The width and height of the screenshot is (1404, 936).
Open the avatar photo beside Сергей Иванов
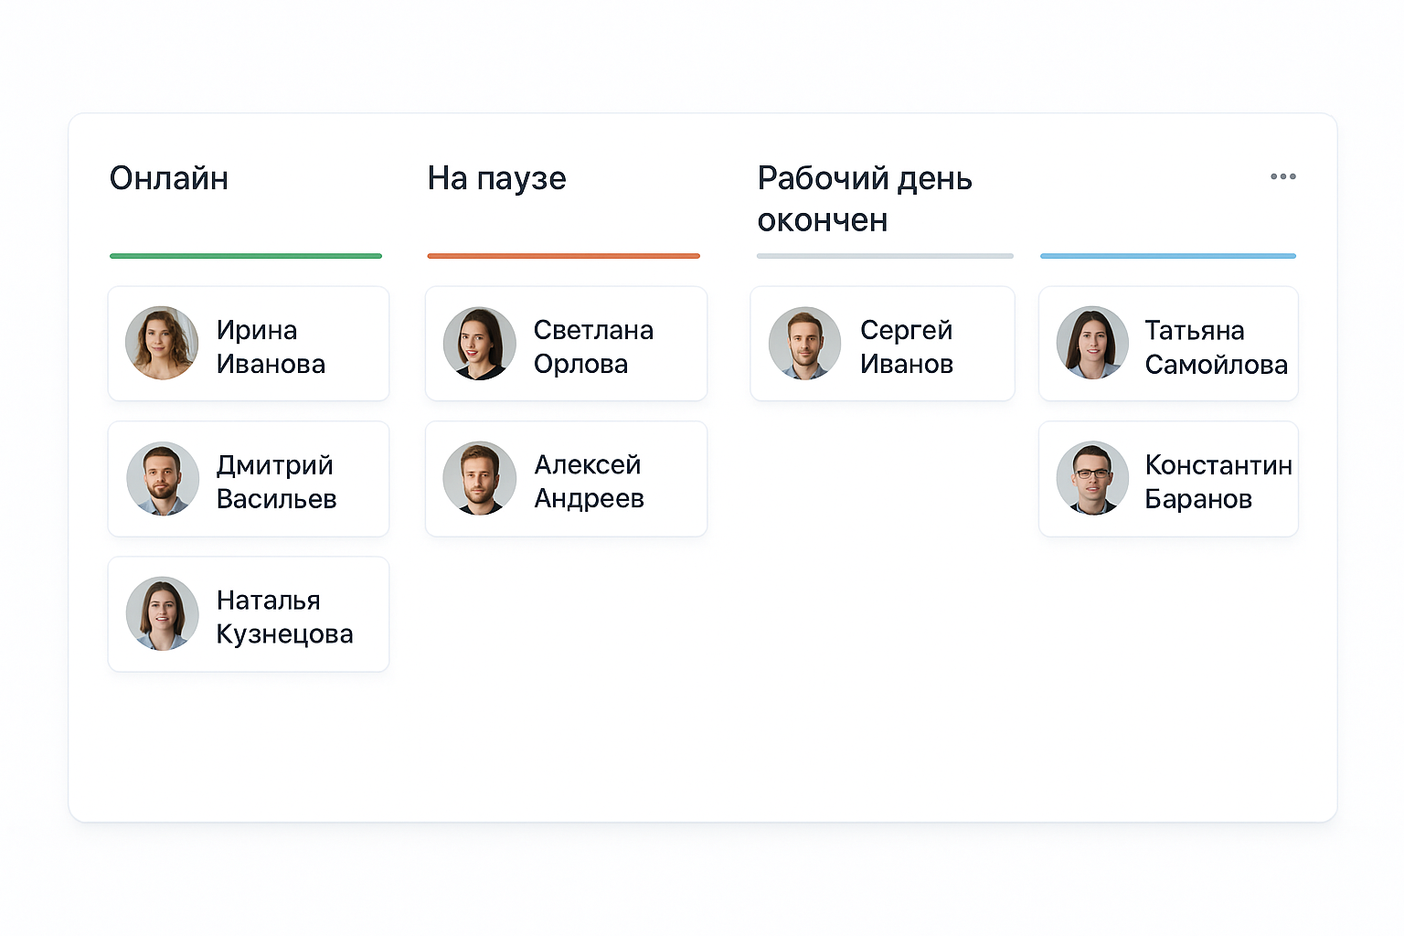804,343
